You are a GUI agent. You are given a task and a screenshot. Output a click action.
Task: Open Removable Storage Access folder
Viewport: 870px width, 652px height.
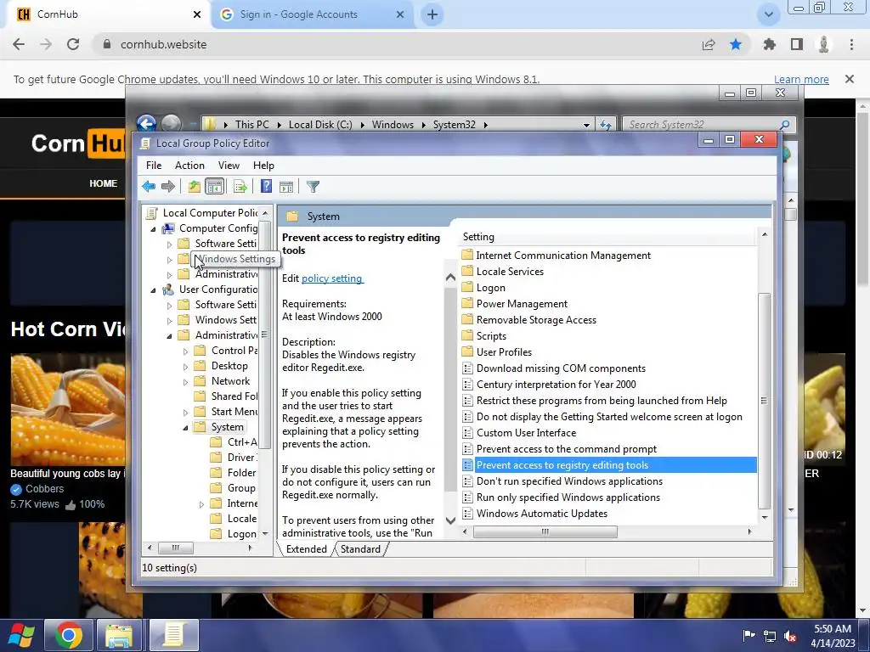(x=536, y=320)
